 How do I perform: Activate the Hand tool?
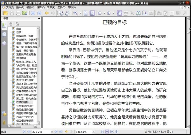120,13
